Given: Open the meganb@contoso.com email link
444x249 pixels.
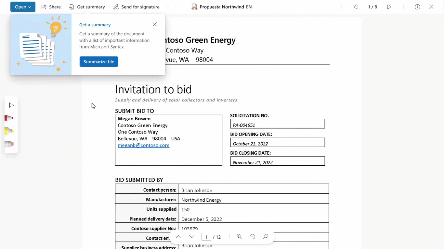Looking at the screenshot, I should [143, 145].
